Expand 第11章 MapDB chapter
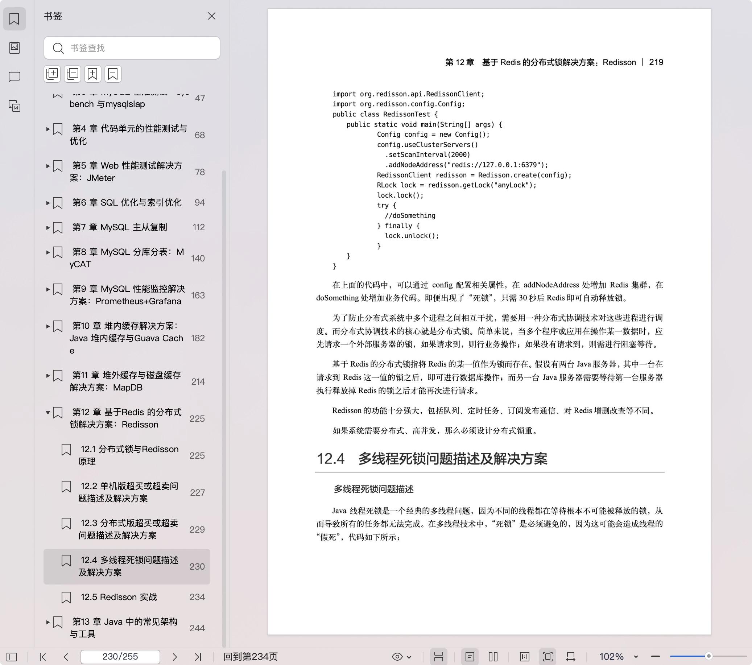This screenshot has height=665, width=752. tap(48, 375)
